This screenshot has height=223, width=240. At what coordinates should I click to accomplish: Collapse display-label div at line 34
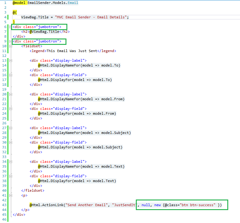11,162
